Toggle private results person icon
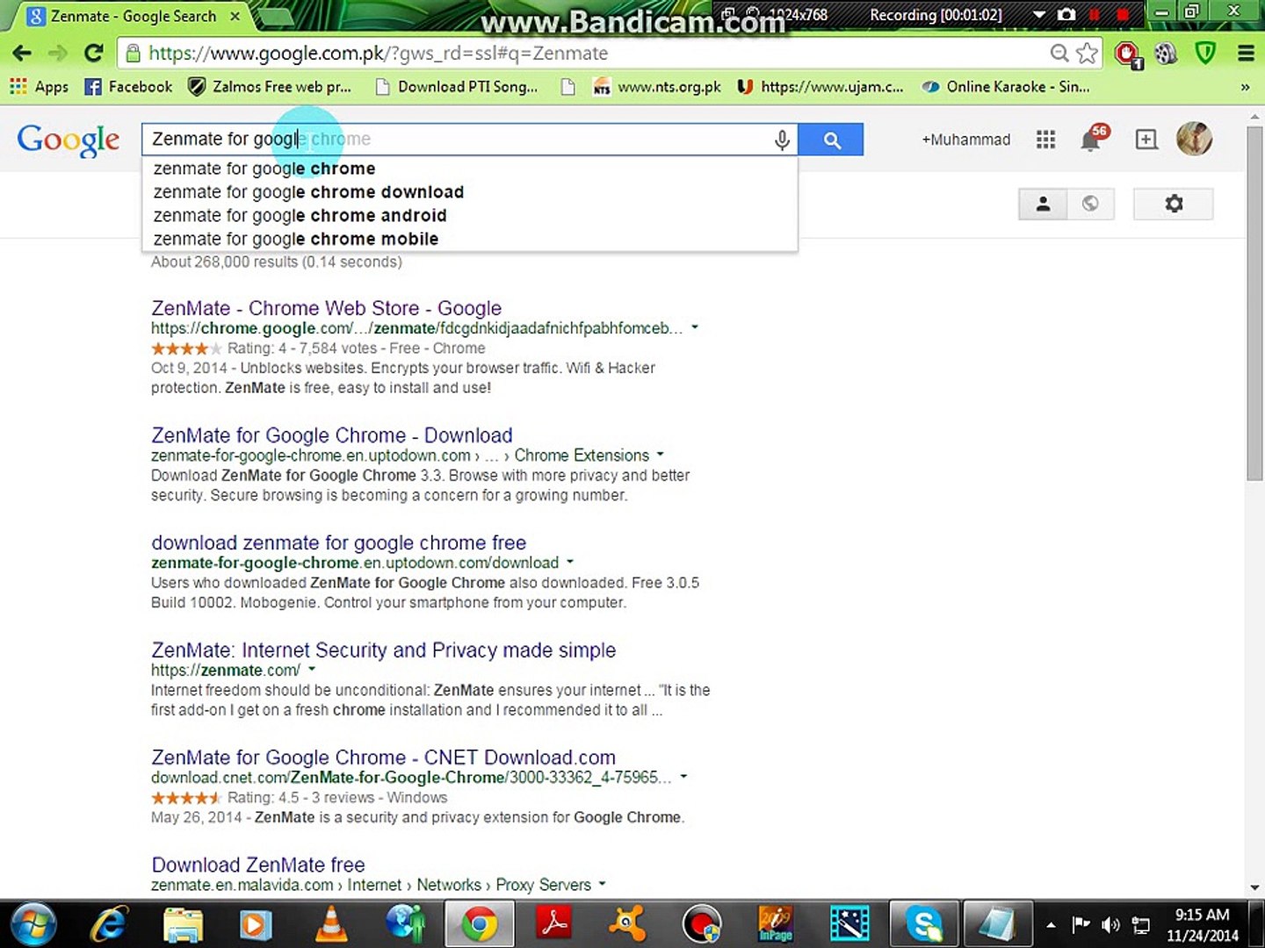Viewport: 1265px width, 948px height. pyautogui.click(x=1043, y=204)
